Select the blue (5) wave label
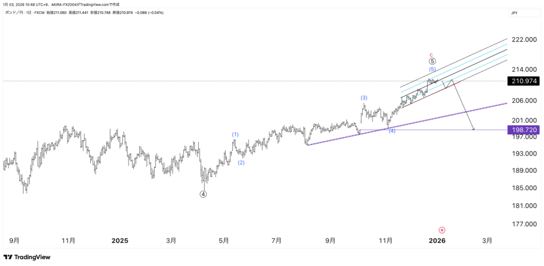Viewport: 544px width, 266px height. coord(432,70)
